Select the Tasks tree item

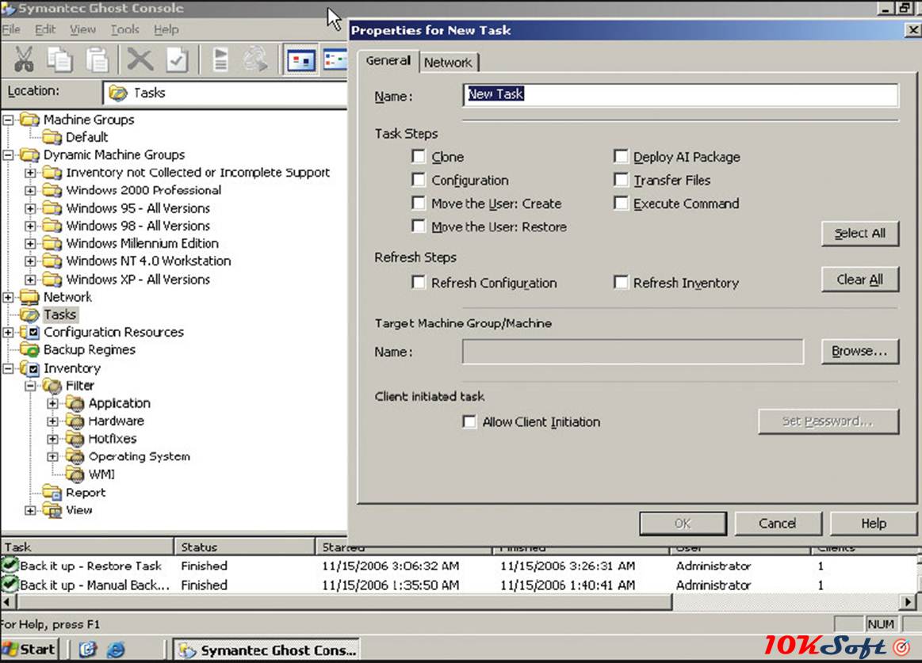pos(60,314)
